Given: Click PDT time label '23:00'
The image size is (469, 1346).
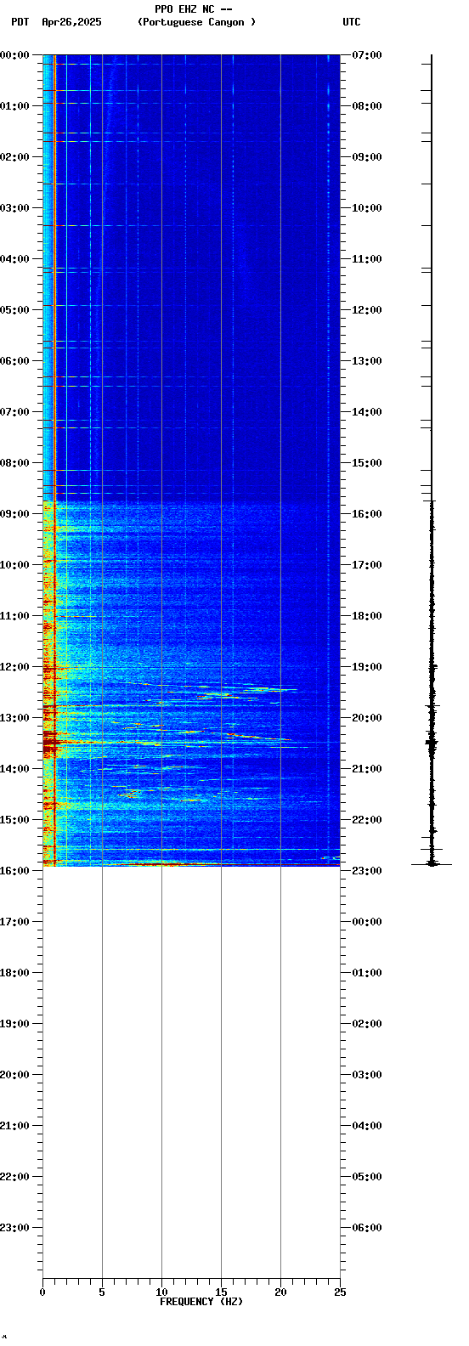Looking at the screenshot, I should click(14, 1228).
